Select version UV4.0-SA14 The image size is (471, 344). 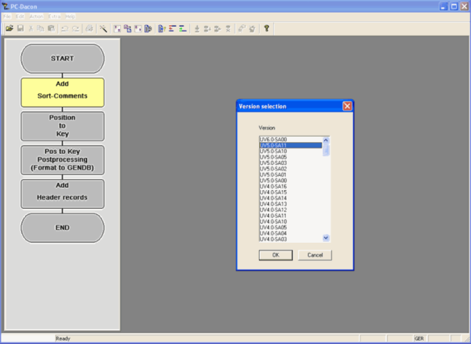coord(290,198)
